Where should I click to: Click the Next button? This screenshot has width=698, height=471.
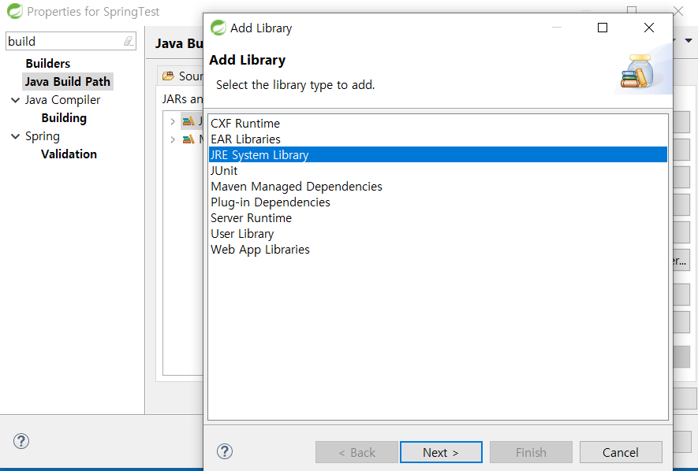click(x=441, y=452)
